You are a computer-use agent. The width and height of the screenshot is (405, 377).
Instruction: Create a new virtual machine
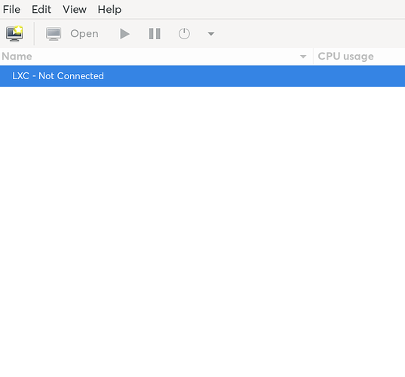14,34
